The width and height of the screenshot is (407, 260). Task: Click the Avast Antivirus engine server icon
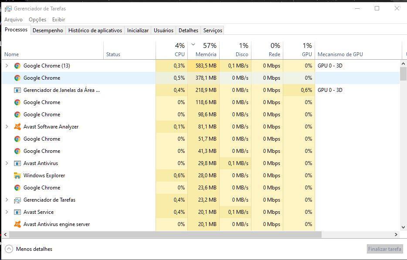point(17,224)
